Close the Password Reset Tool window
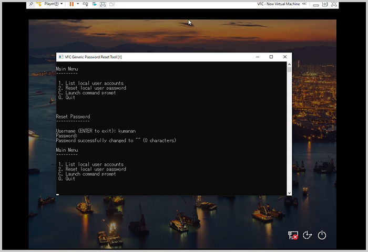 pos(285,57)
